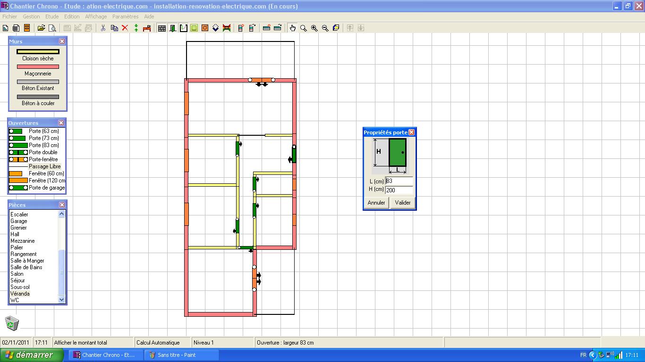
Task: Open a study with the folder icon
Action: [x=42, y=28]
